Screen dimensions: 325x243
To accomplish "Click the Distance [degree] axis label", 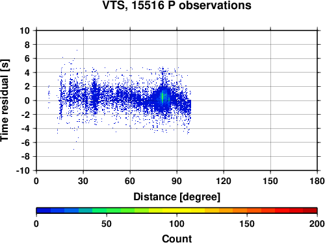I will (x=177, y=197).
